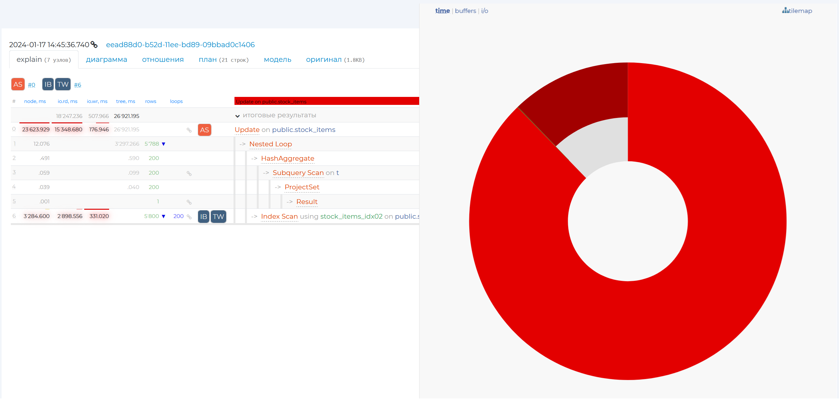Switch chart mode to i/o
839x401 pixels.
[x=484, y=11]
